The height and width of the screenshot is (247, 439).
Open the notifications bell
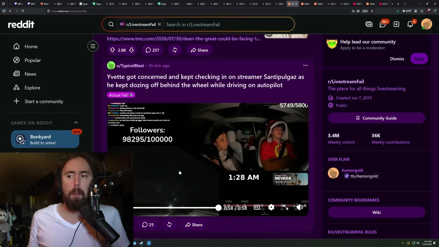[410, 24]
